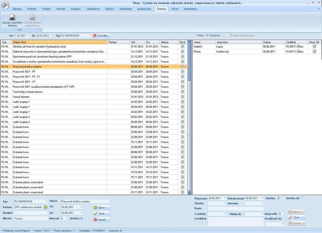Open the Uskutočnené date dropdown
322x233 pixels.
[x=262, y=198]
